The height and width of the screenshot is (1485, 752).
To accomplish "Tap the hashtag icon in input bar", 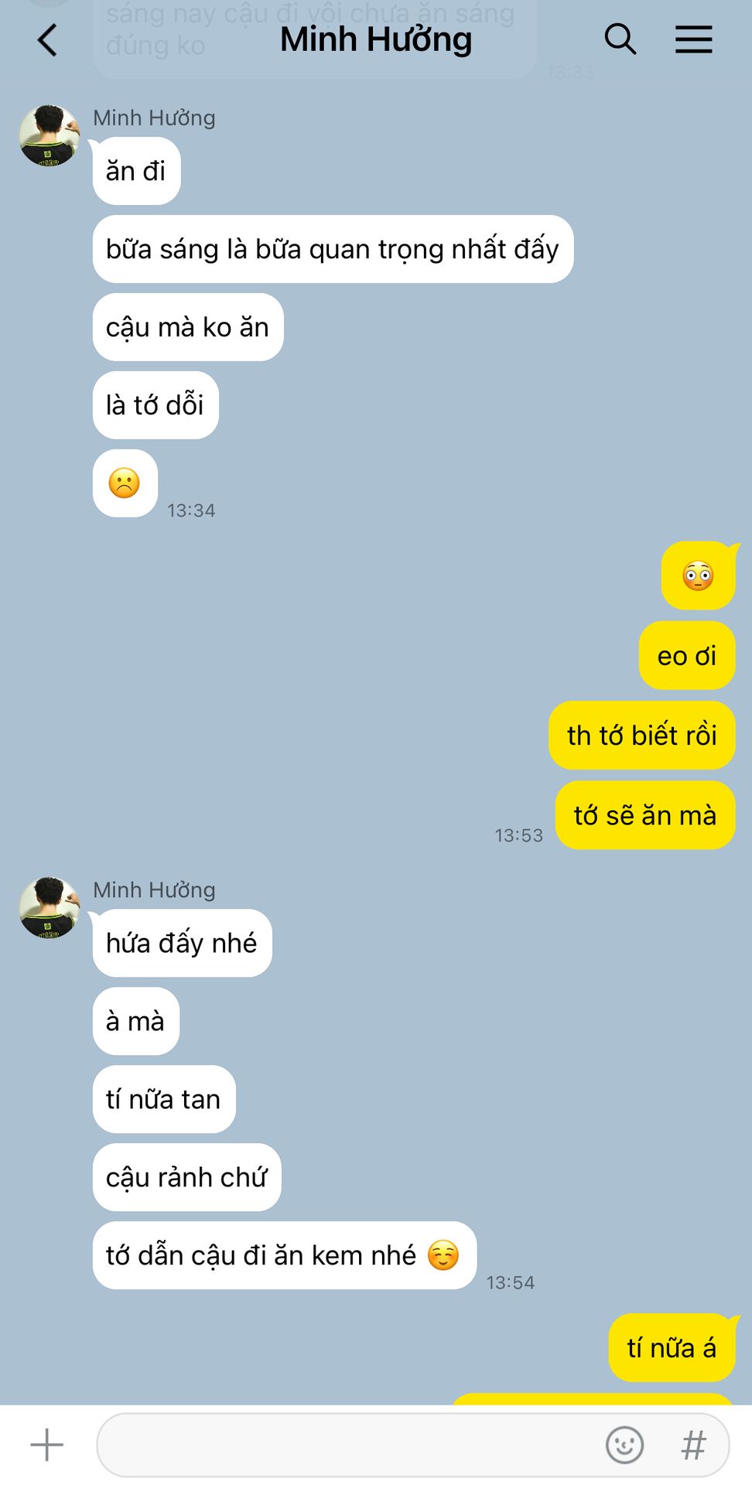I will pos(693,1445).
